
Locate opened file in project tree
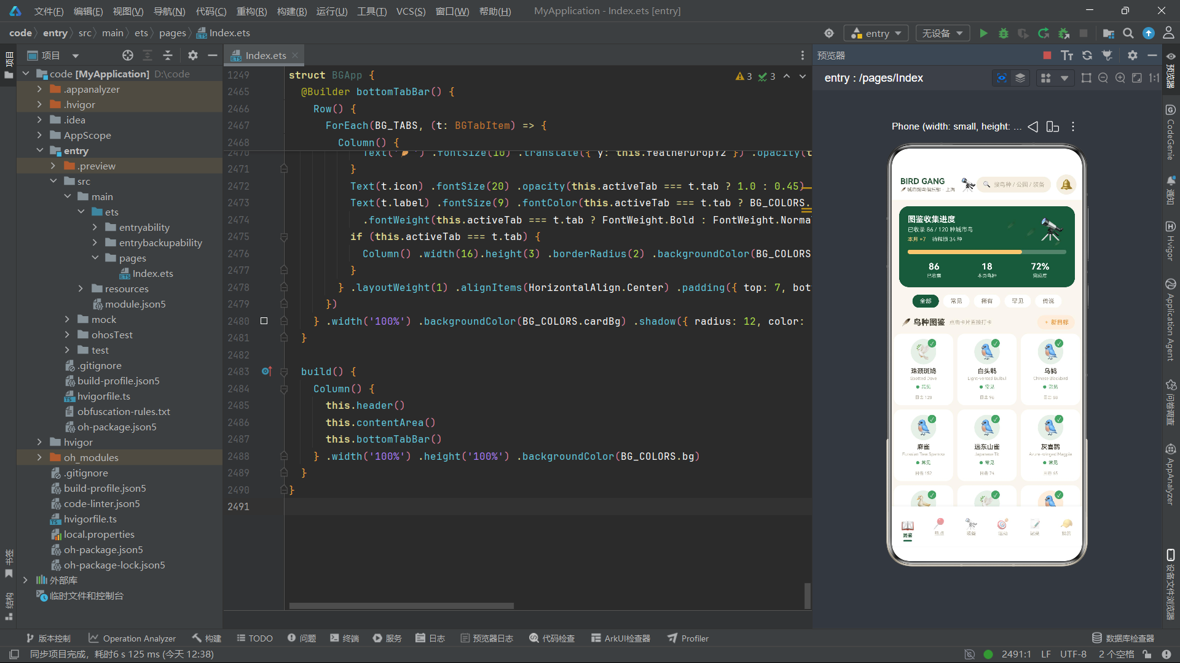point(128,55)
